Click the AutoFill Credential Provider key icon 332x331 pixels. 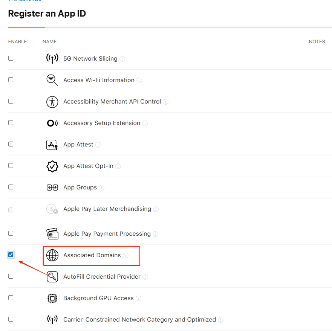click(52, 277)
